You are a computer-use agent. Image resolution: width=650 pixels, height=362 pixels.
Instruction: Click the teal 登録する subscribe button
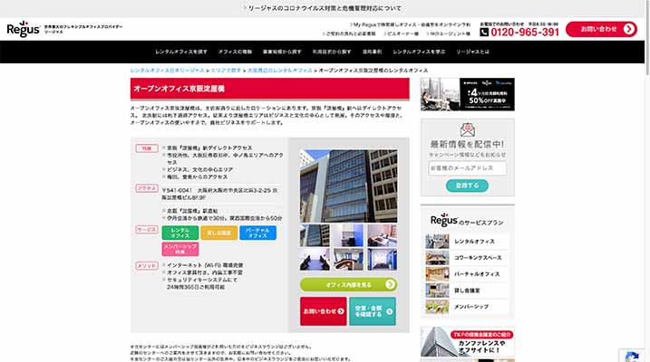(x=467, y=186)
